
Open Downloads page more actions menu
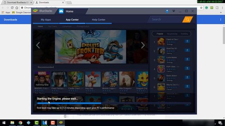pyautogui.click(x=220, y=20)
